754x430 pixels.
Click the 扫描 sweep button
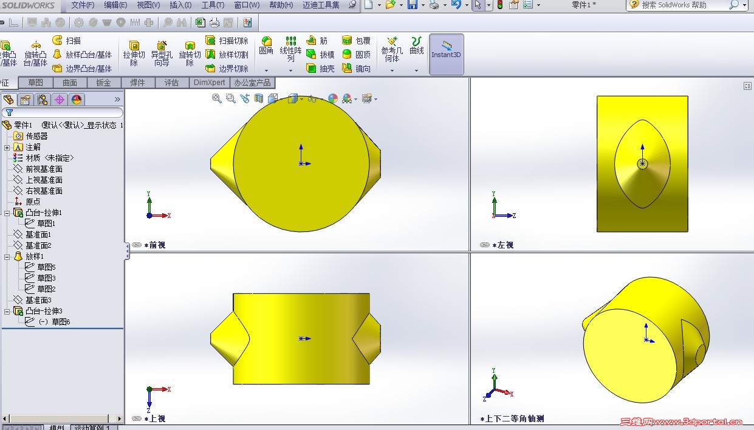67,41
